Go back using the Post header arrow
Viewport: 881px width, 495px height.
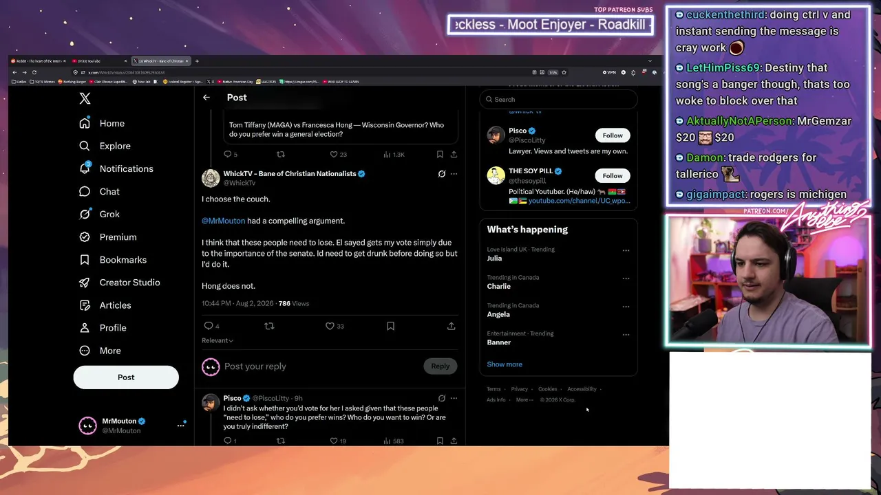click(206, 98)
